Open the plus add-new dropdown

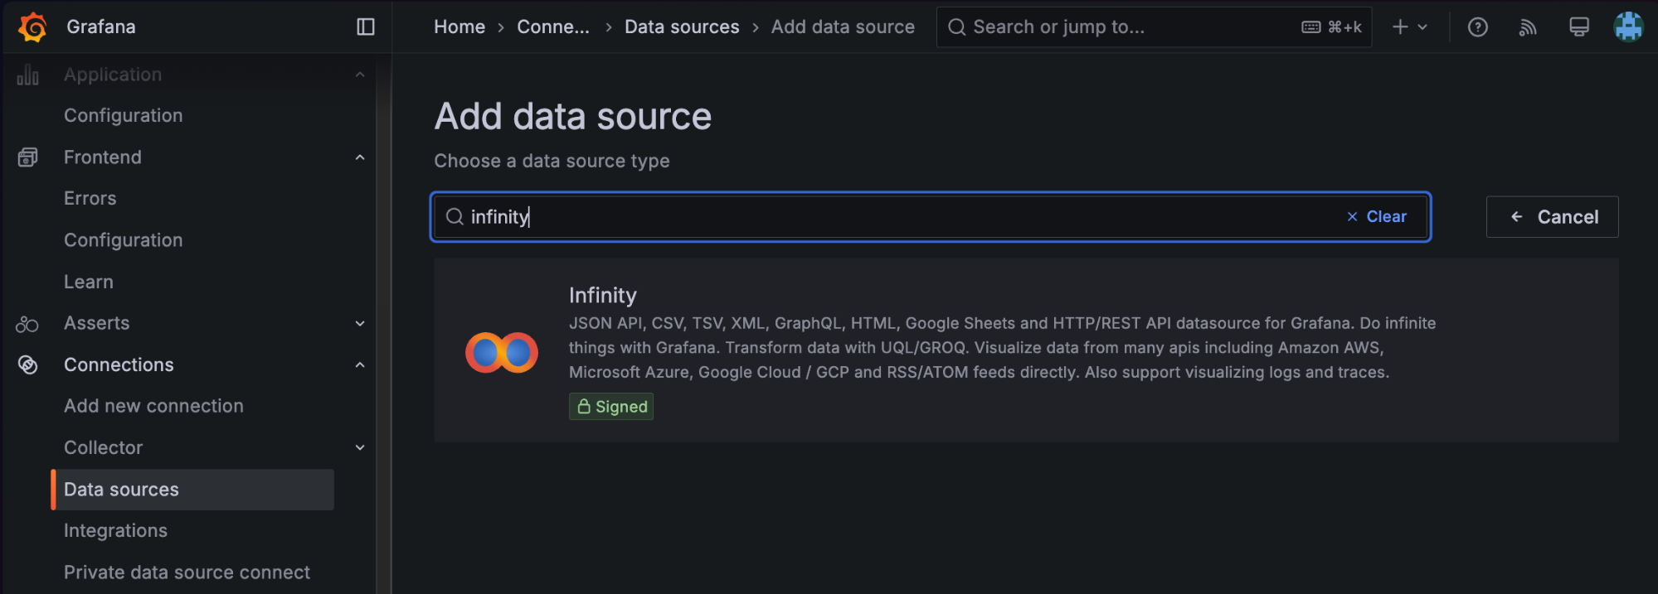[1409, 27]
